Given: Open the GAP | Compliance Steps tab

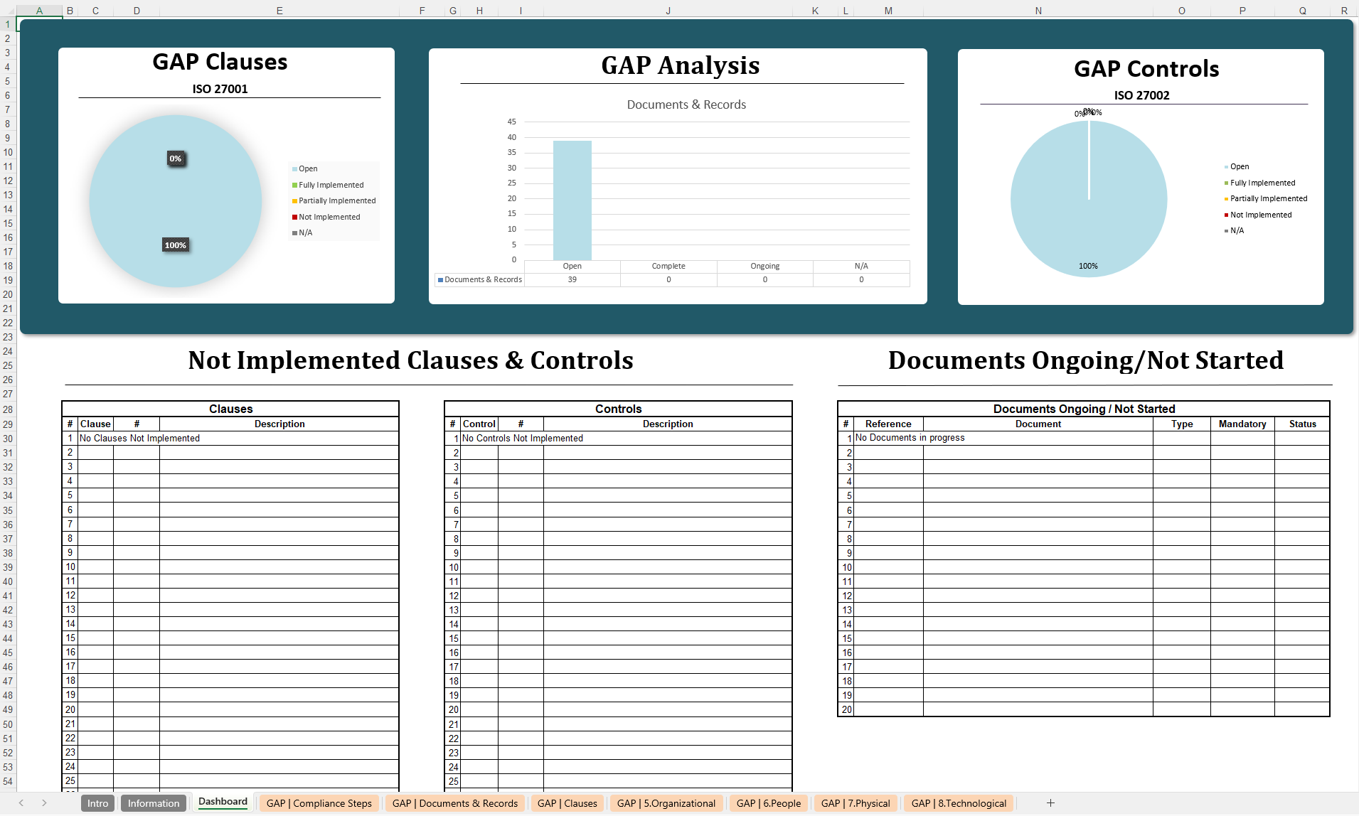Looking at the screenshot, I should coord(319,802).
